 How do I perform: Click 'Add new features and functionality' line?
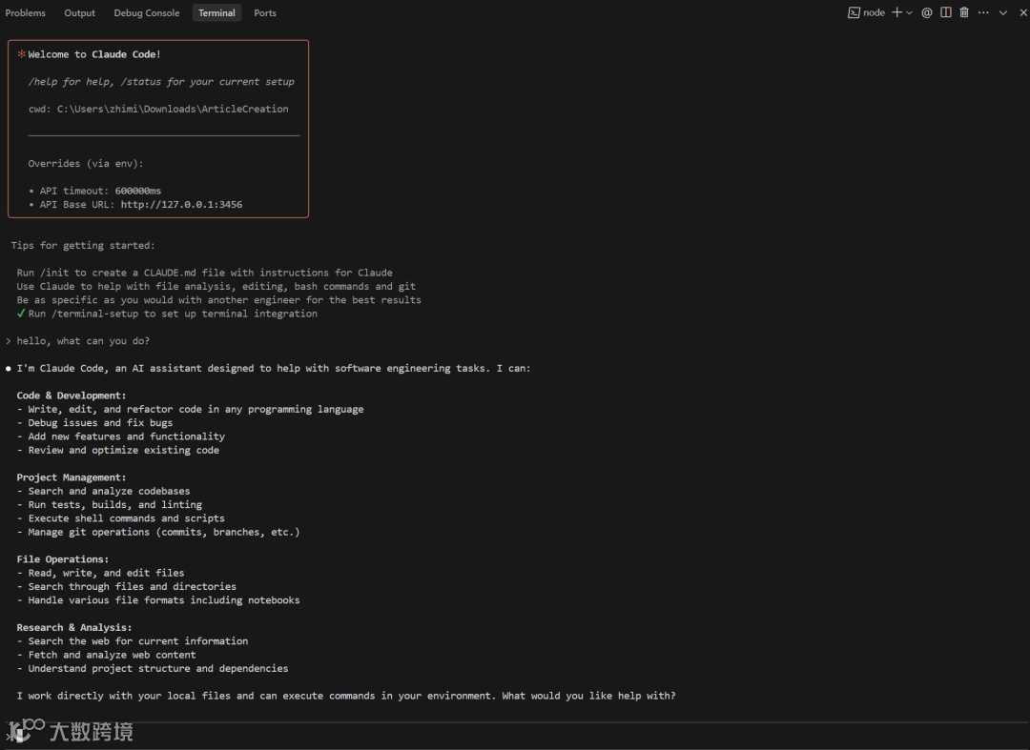tap(121, 437)
